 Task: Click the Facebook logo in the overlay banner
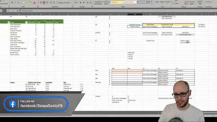click(x=13, y=104)
